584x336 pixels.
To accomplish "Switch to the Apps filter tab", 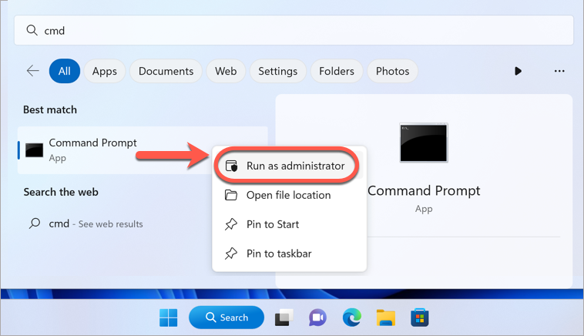I will (x=105, y=71).
